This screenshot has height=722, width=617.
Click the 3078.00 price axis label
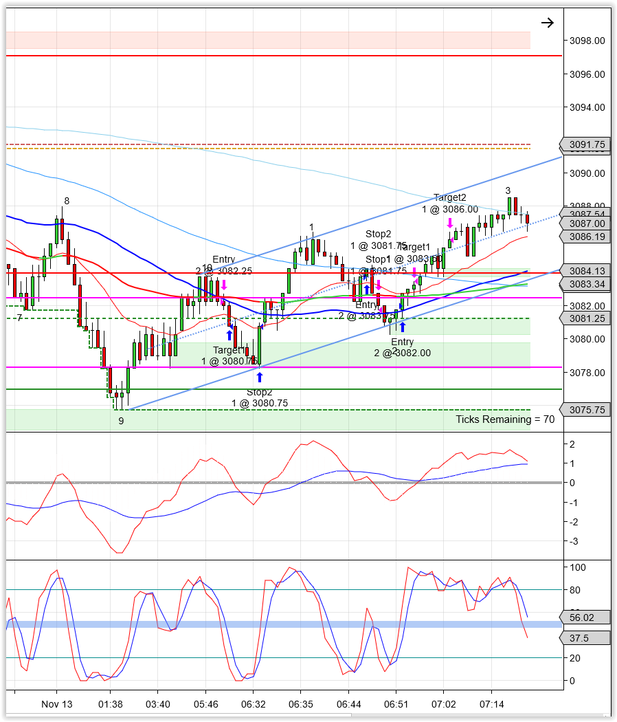[587, 373]
